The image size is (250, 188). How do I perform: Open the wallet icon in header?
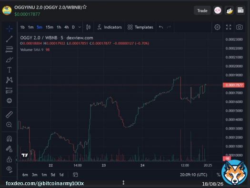tap(240, 10)
